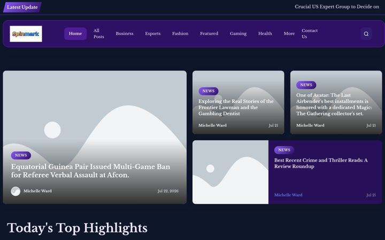Open the Featured category
This screenshot has width=385, height=240.
click(209, 34)
